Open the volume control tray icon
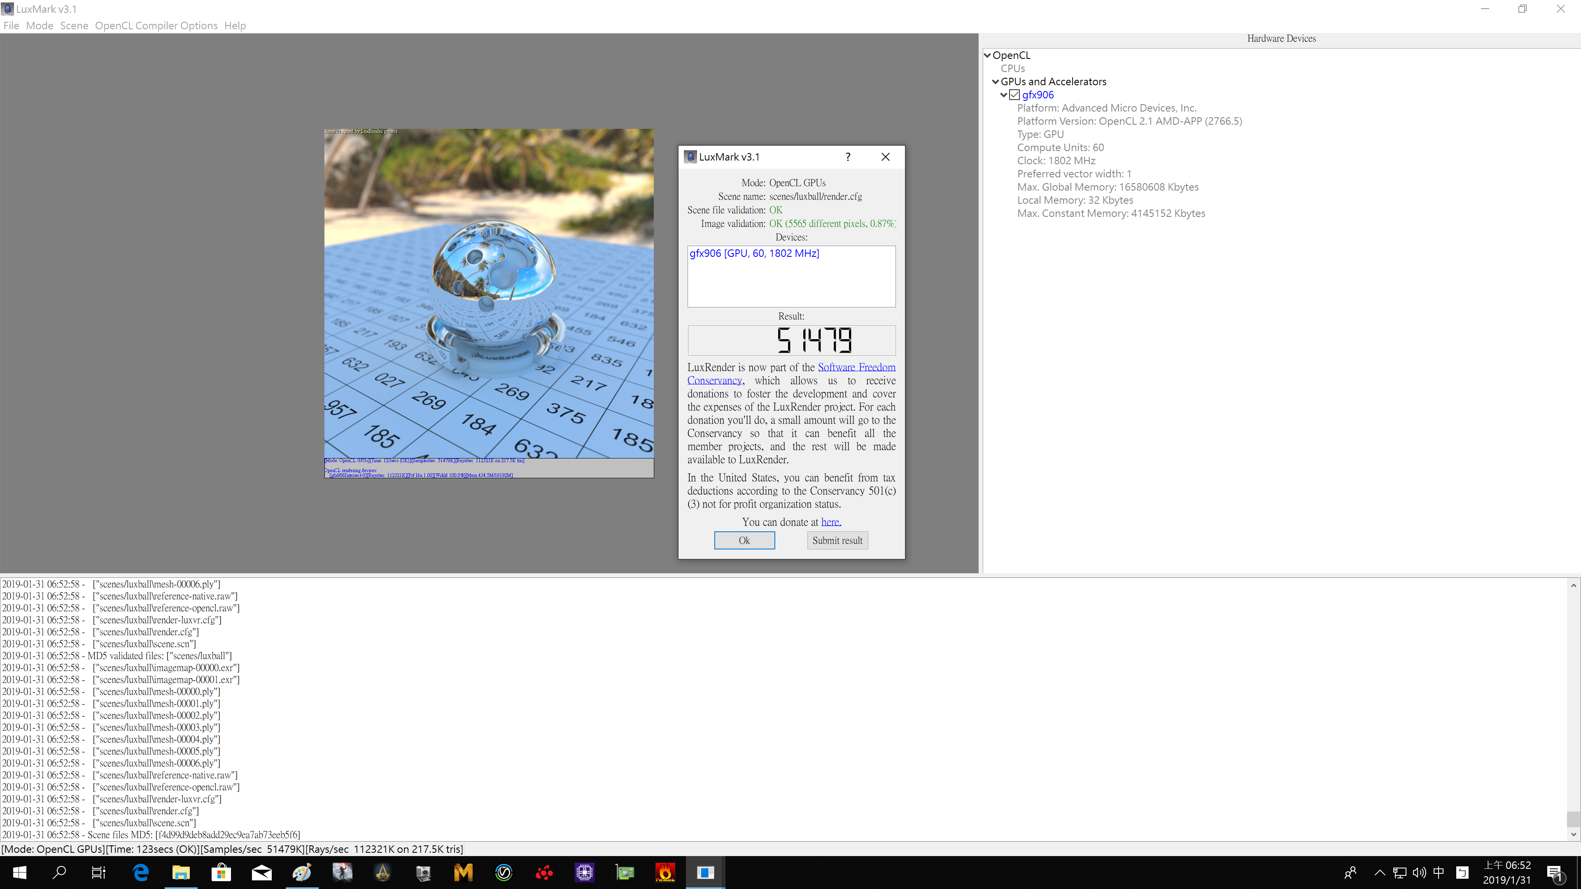 (1419, 873)
